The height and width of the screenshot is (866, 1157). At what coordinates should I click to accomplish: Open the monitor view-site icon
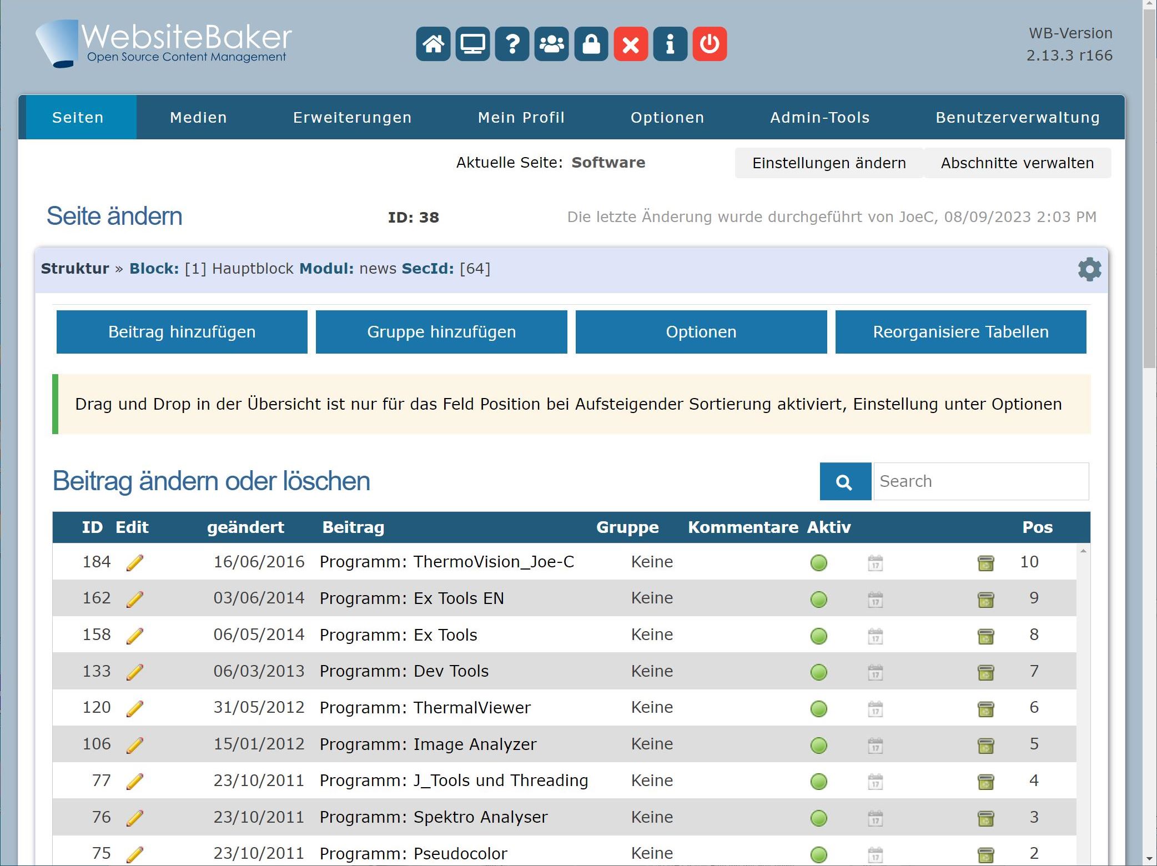[472, 44]
